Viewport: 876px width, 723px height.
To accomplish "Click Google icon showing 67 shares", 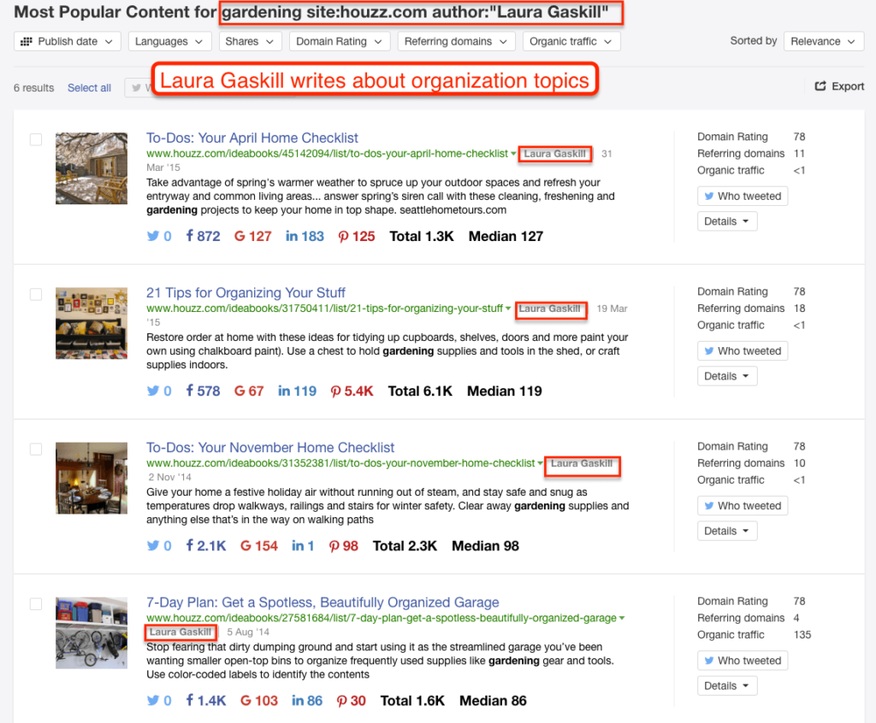I will coord(240,391).
